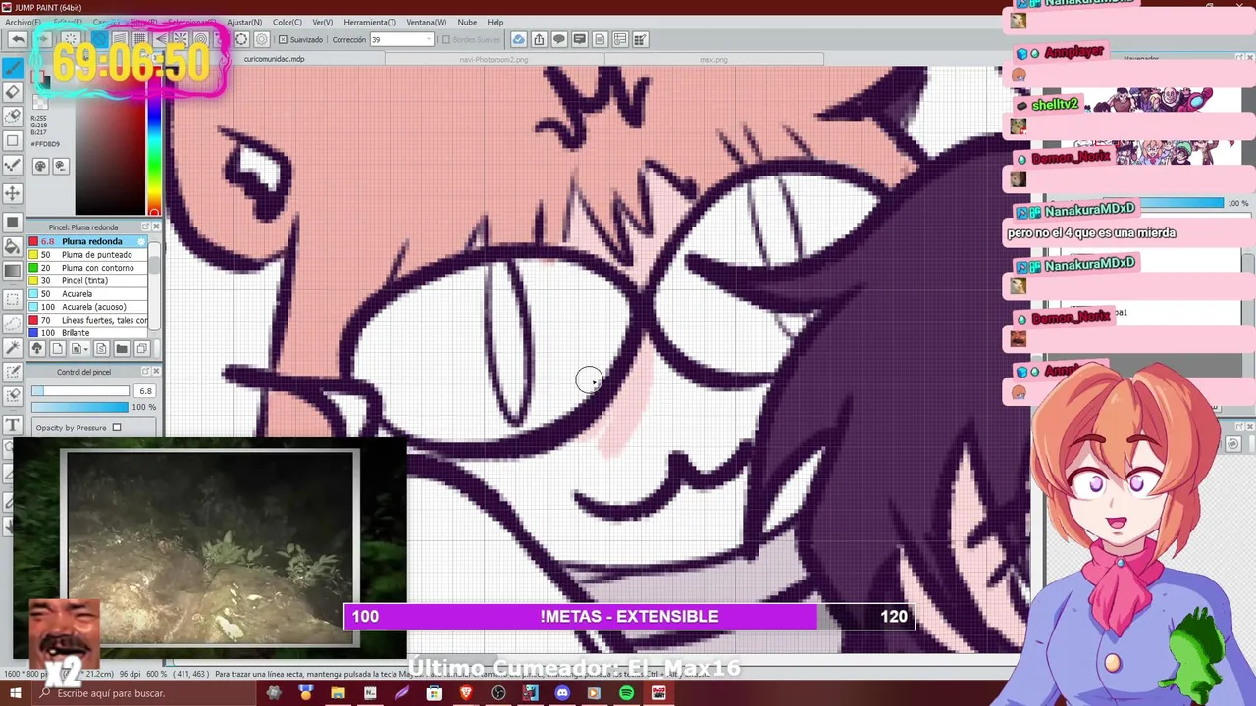Open the color palette icon under hex code
The height and width of the screenshot is (706, 1256).
click(40, 166)
